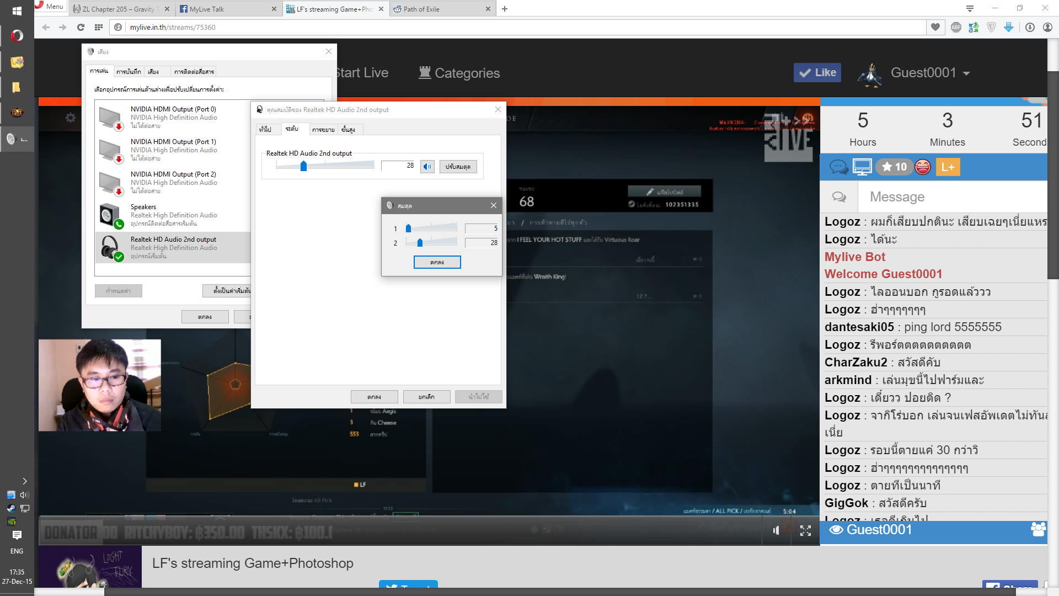Open the viewers list people icon
The height and width of the screenshot is (596, 1059).
[x=1037, y=530]
